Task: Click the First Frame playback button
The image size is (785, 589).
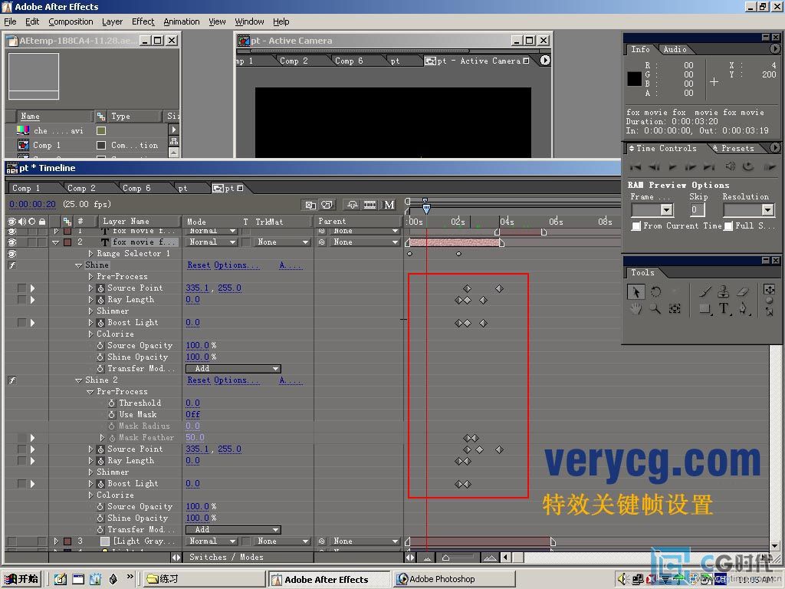Action: coord(636,166)
